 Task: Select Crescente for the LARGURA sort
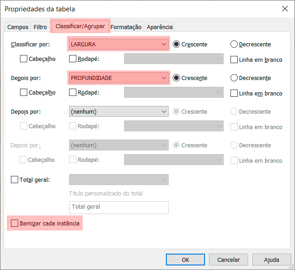(x=177, y=45)
